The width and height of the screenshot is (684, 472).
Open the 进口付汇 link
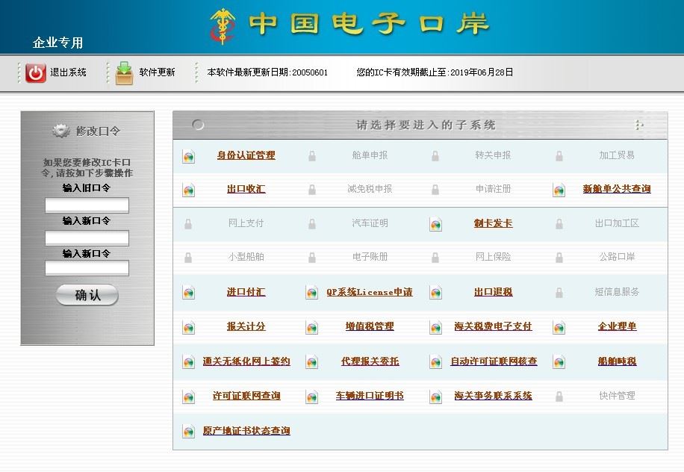[246, 292]
